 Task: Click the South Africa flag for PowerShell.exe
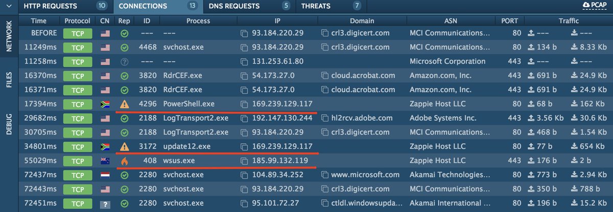105,104
